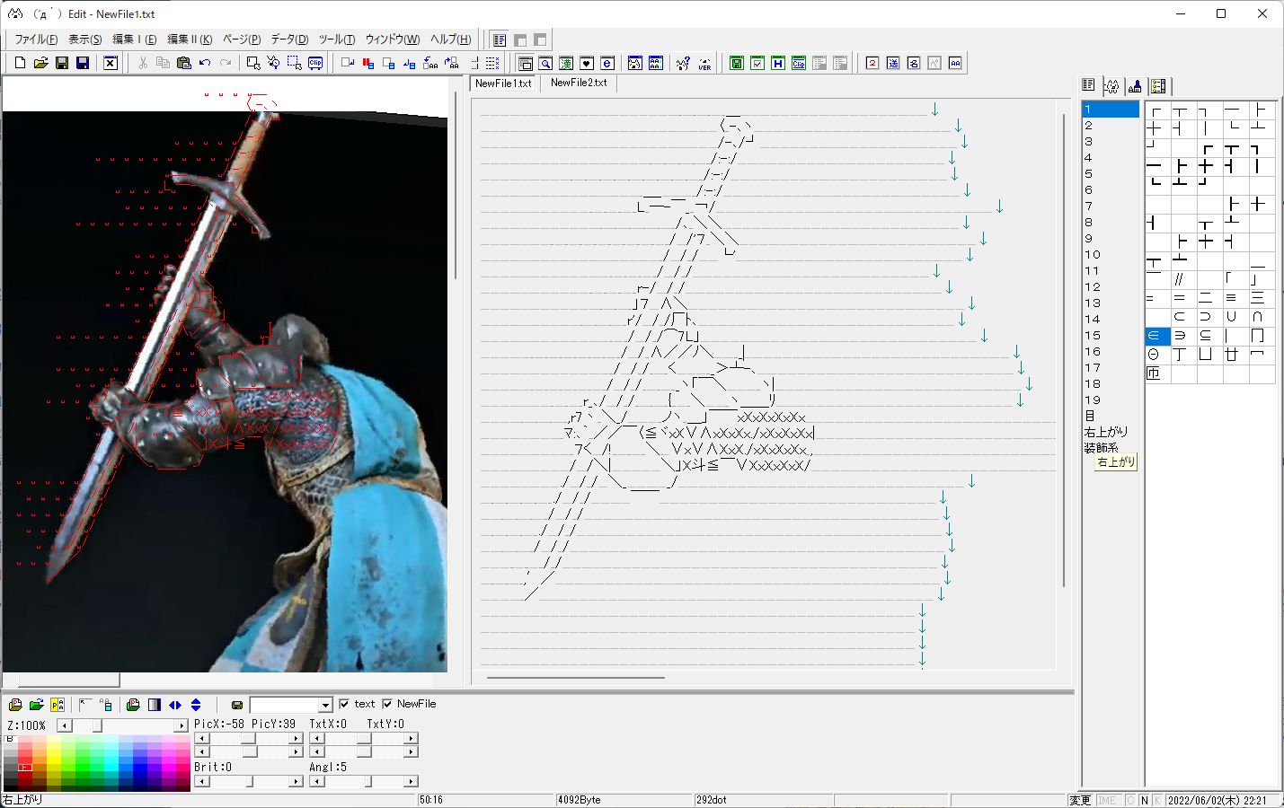Screen dimensions: 1284x808
Task: Click the zoom Z:100% slider right arrow
Action: pyautogui.click(x=181, y=725)
